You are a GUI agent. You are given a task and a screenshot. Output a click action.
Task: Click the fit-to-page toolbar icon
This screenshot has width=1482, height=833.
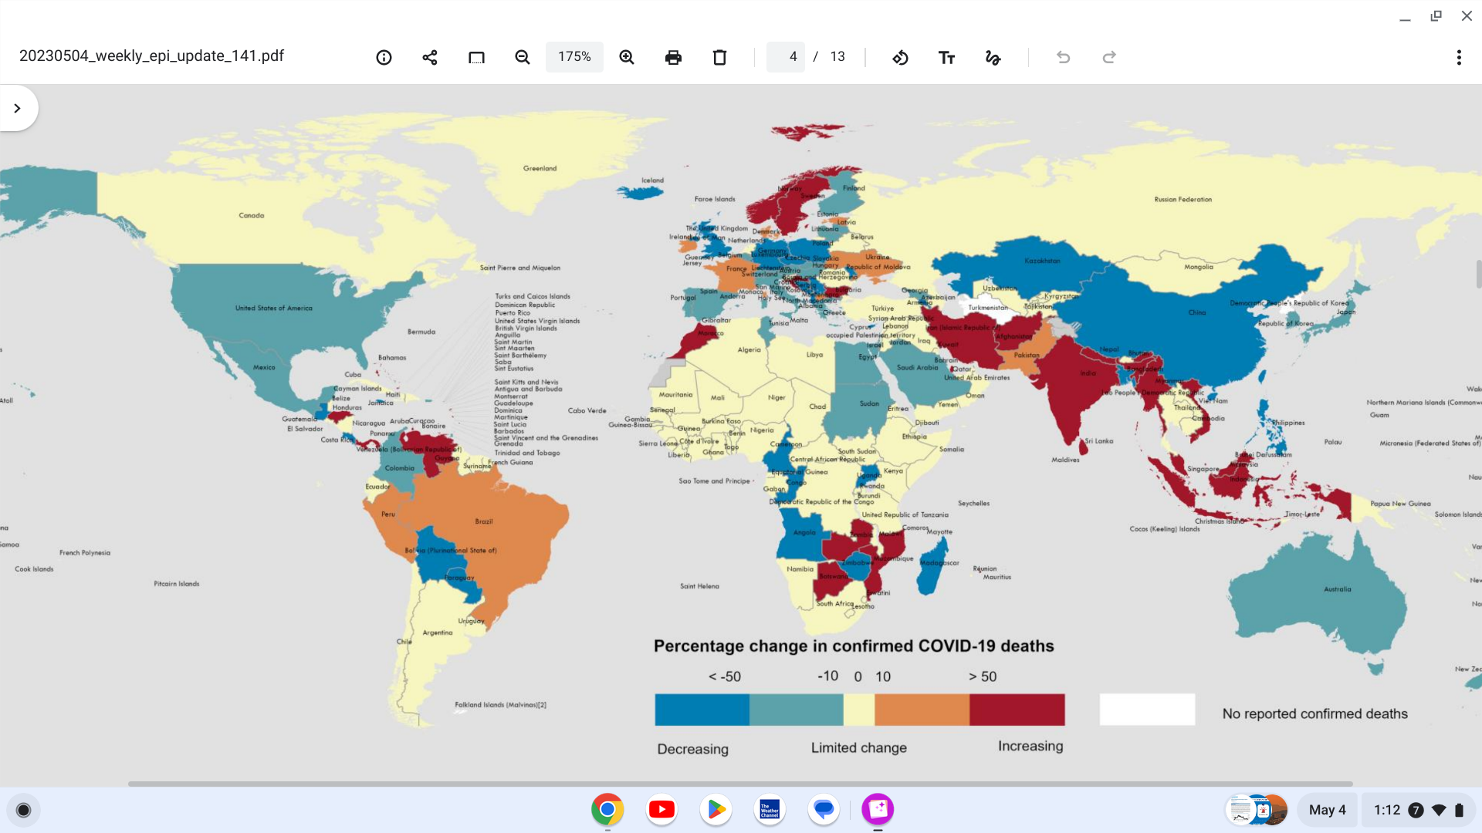476,57
